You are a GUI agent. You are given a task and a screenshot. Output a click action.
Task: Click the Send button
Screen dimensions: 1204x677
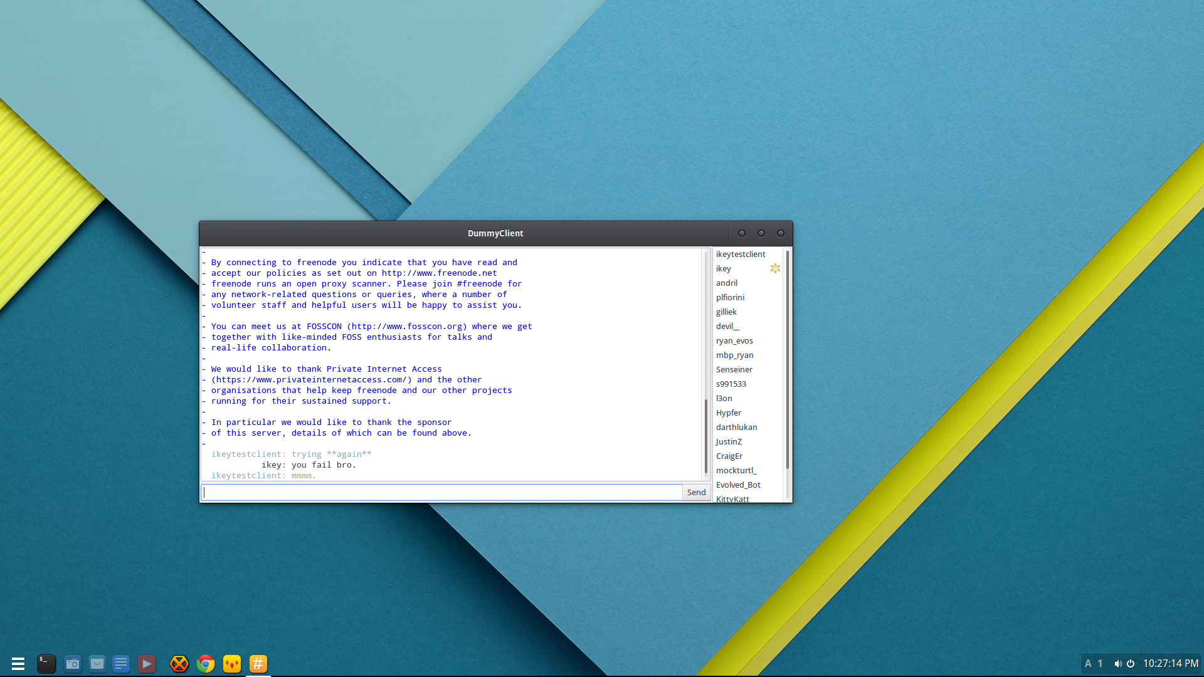pyautogui.click(x=696, y=492)
